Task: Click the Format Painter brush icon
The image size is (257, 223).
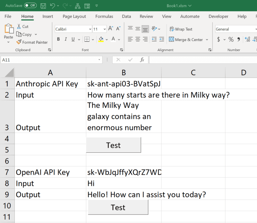Action: click(18, 42)
